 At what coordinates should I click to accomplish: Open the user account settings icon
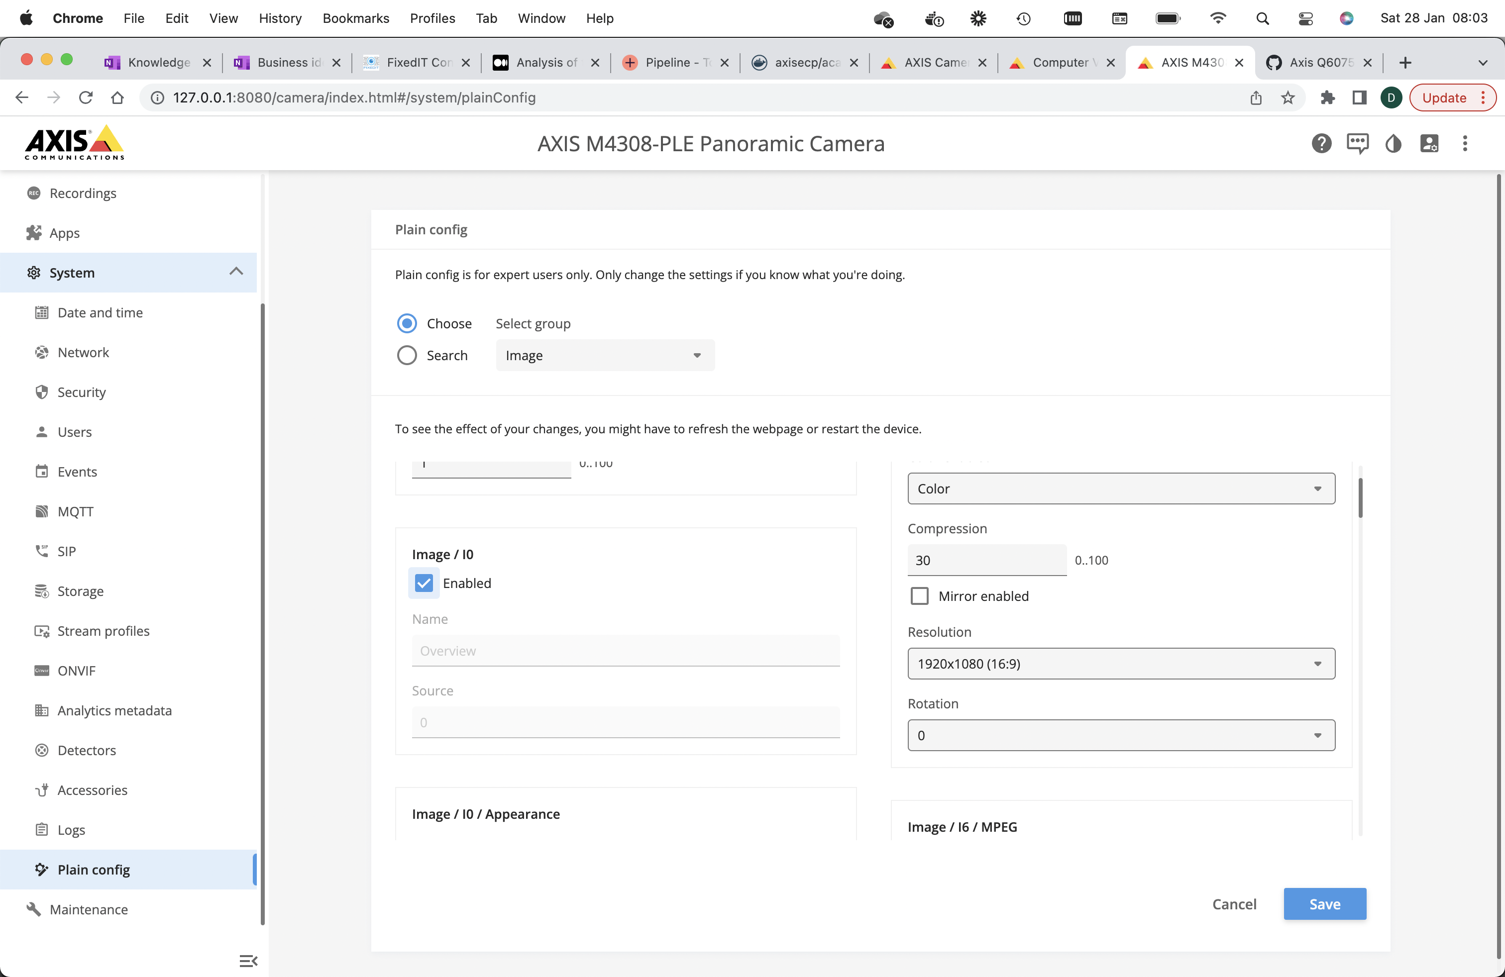point(1429,143)
